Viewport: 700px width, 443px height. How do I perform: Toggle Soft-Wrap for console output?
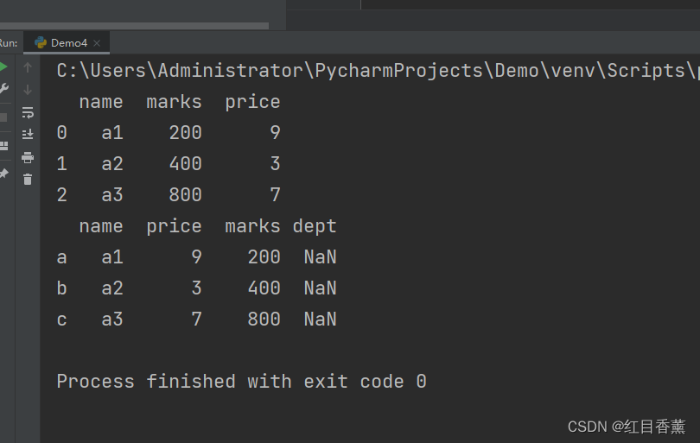pyautogui.click(x=28, y=112)
